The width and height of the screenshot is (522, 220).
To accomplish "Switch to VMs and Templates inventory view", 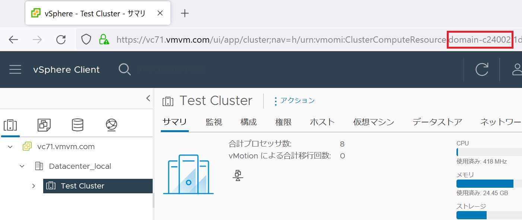I will click(x=44, y=125).
